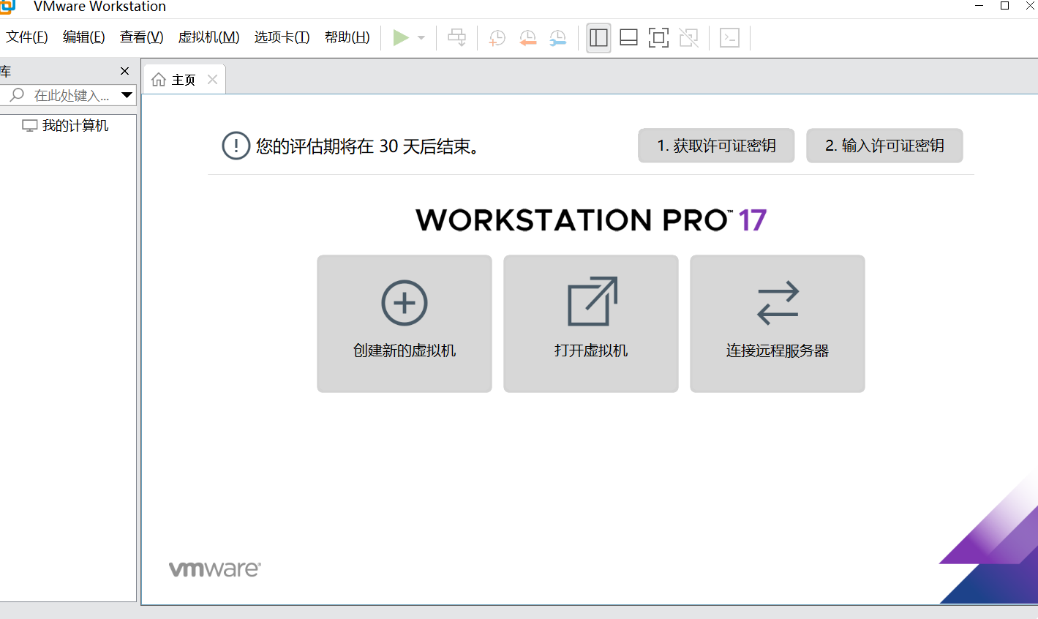This screenshot has height=619, width=1038.
Task: Click the console view icon
Action: click(730, 37)
